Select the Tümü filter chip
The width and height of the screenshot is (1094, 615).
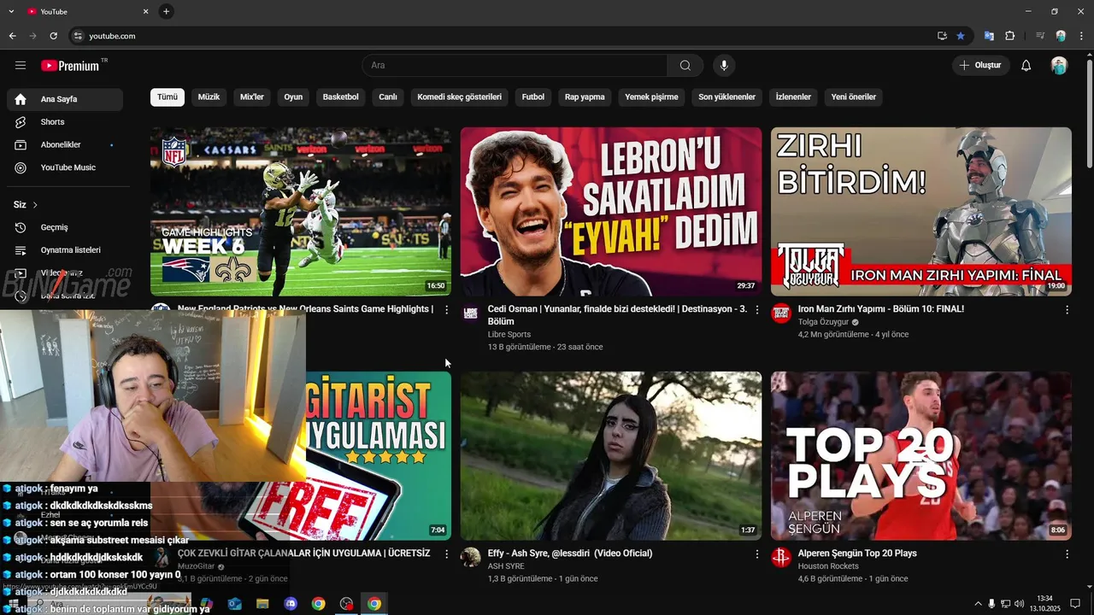click(x=168, y=97)
